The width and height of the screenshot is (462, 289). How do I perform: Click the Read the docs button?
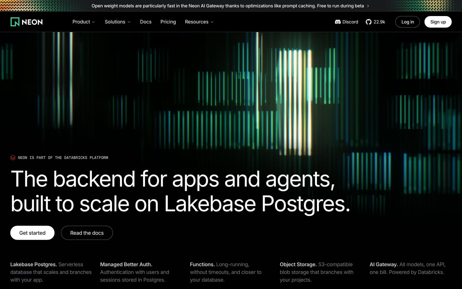point(87,233)
